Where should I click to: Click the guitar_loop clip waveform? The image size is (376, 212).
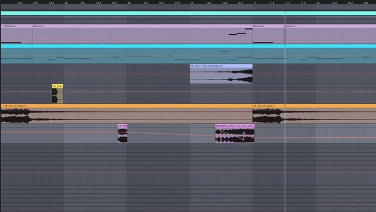(x=235, y=135)
